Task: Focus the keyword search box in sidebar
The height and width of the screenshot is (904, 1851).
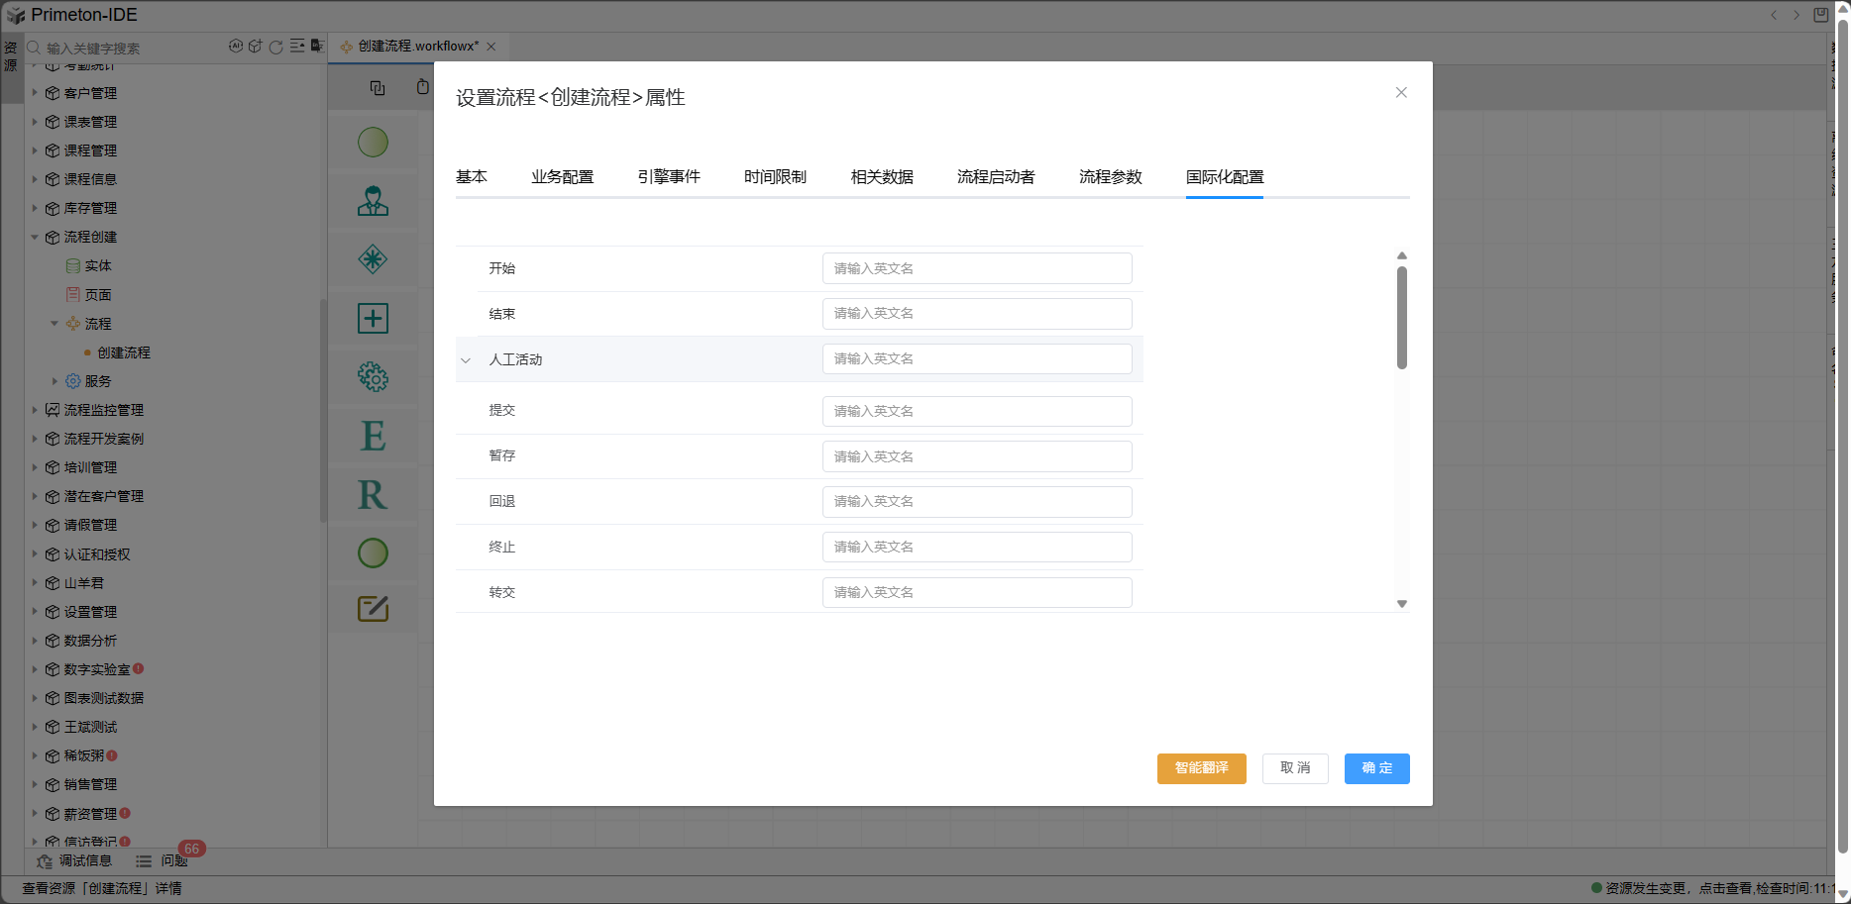Action: pyautogui.click(x=129, y=49)
